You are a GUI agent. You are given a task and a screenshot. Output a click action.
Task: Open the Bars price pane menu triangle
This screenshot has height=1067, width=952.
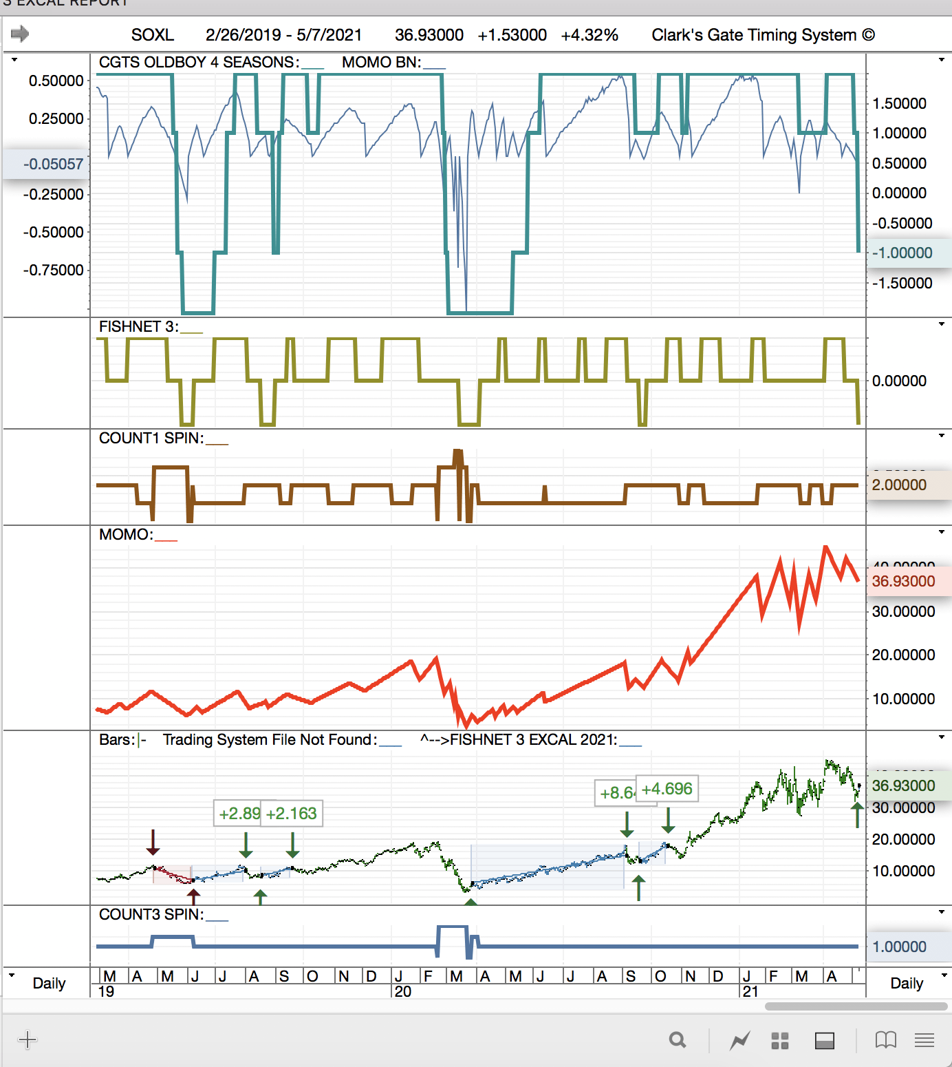pos(942,737)
